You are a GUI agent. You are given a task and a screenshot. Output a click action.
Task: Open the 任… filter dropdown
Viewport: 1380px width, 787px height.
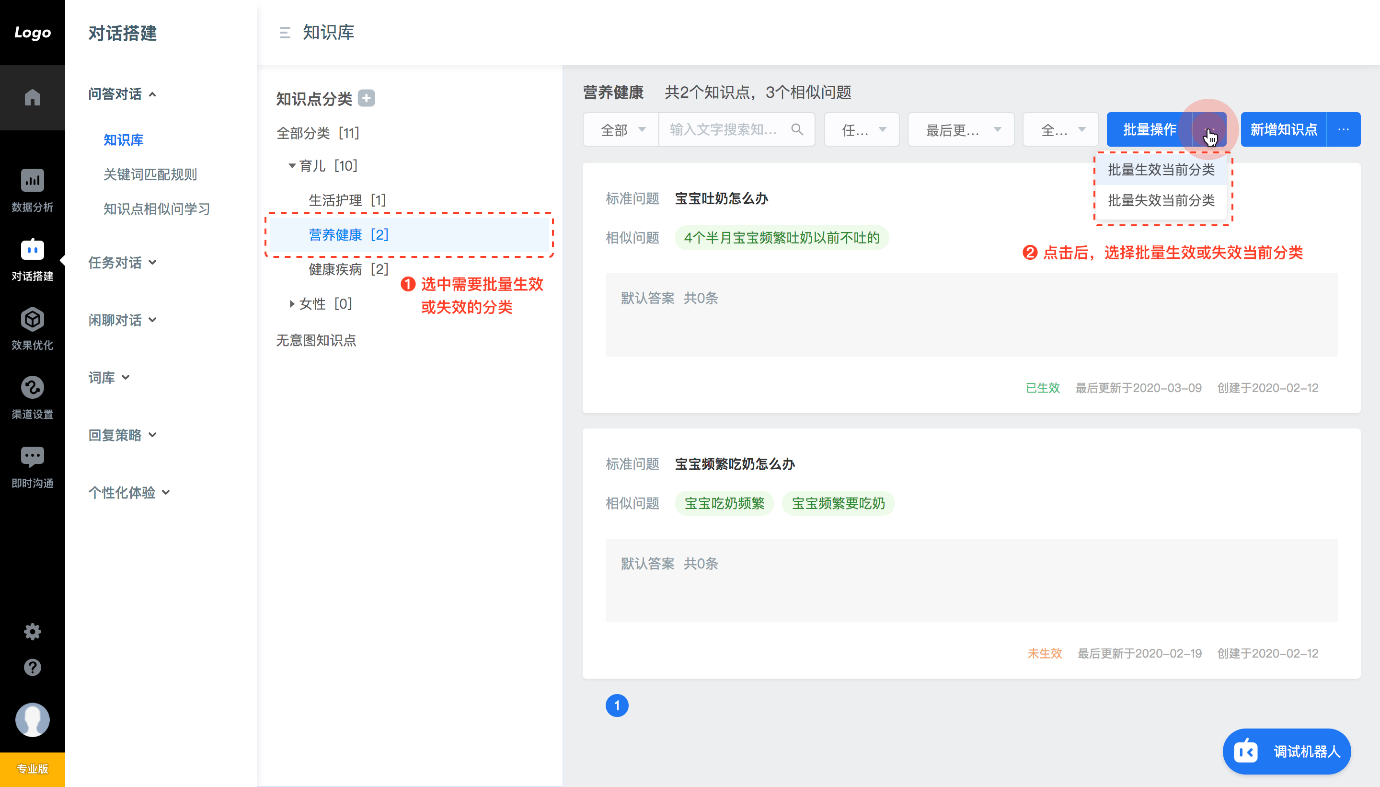coord(862,129)
